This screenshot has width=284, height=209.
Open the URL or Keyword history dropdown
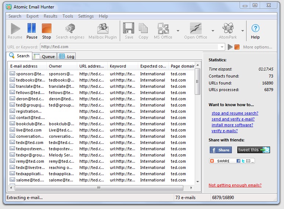point(222,47)
